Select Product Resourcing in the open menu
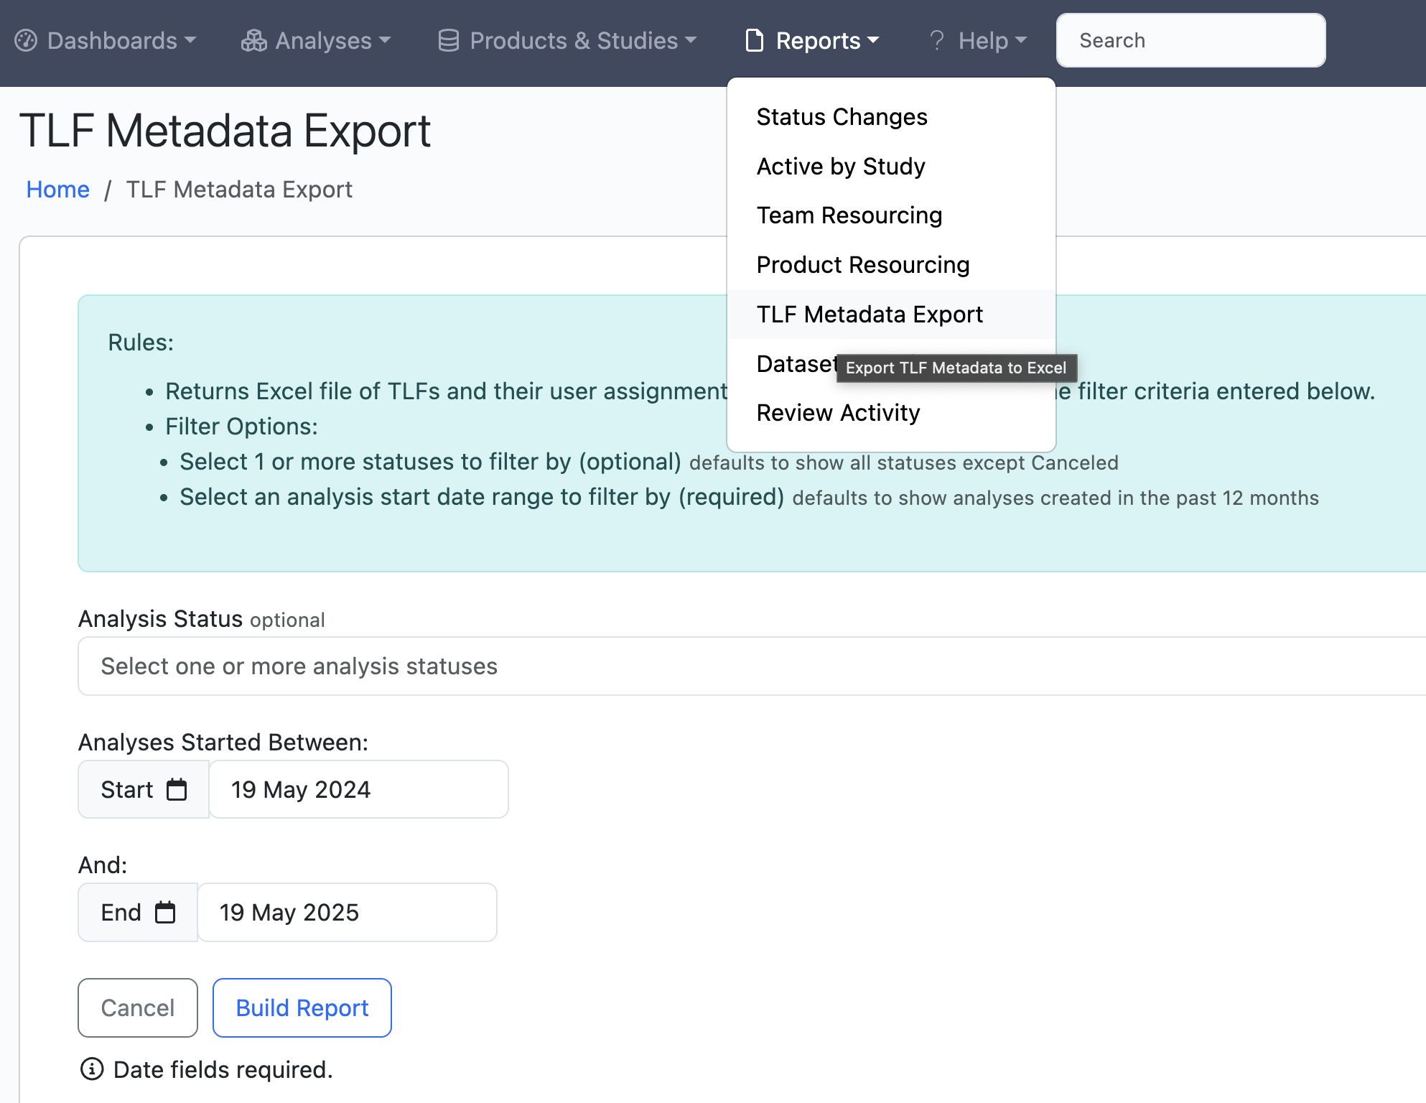The width and height of the screenshot is (1426, 1103). pyautogui.click(x=862, y=264)
